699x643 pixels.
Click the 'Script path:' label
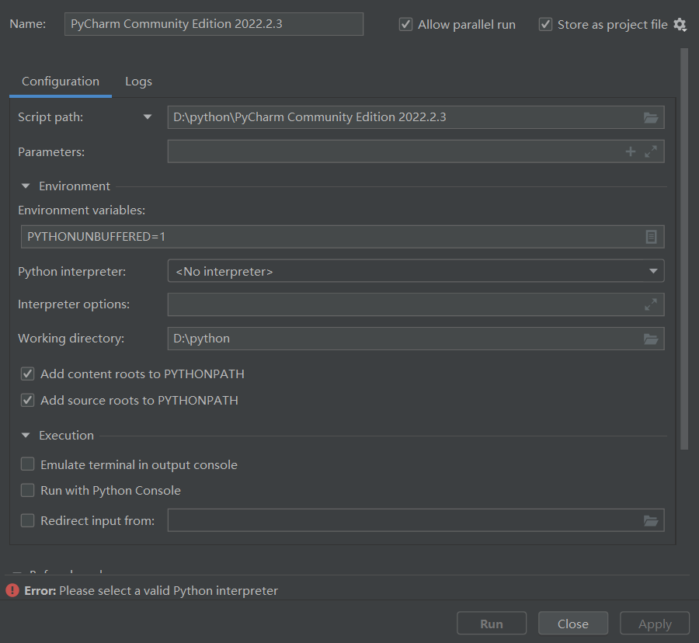coord(50,117)
